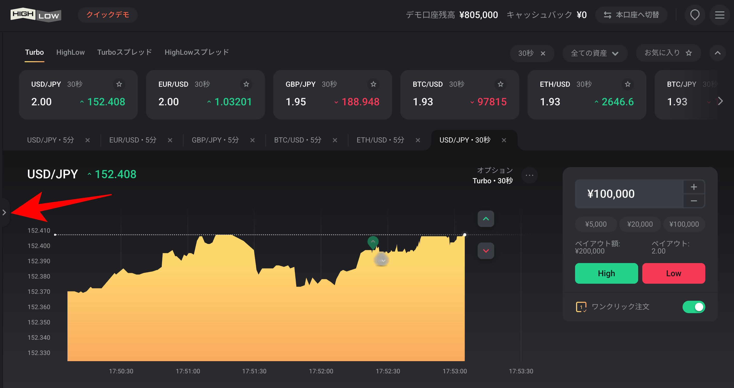Increase trade amount with plus button
Viewport: 734px width, 388px height.
pos(694,187)
